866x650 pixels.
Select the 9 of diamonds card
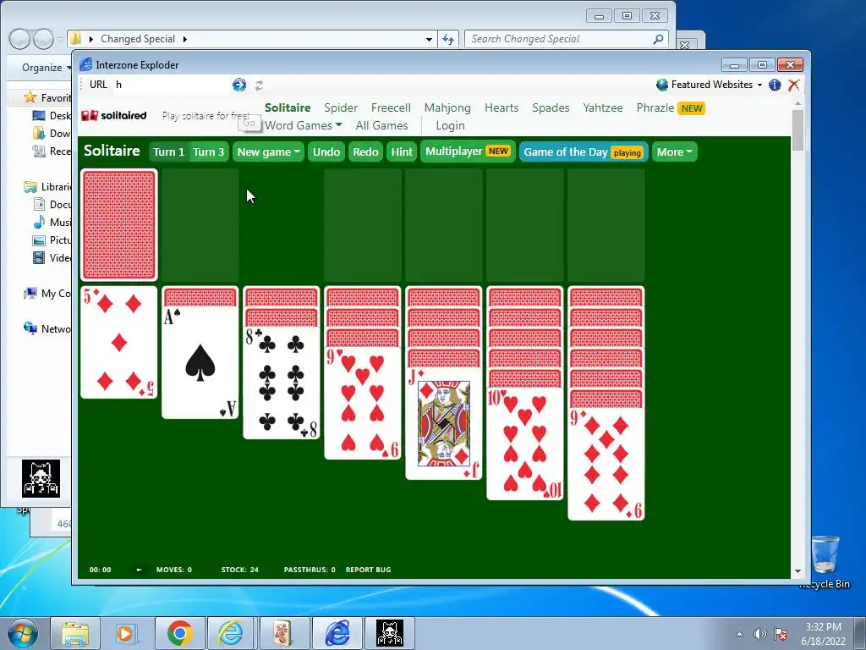pyautogui.click(x=606, y=465)
